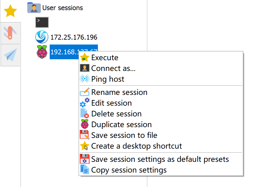This screenshot has width=255, height=187.
Task: Select the 172.25.176.196 session
Action: coord(74,37)
